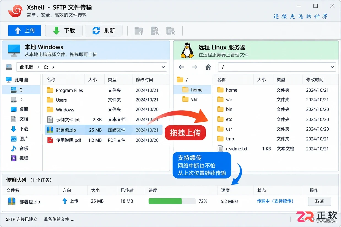341x227 pixels.
Task: Sort remote files by 修改时间 column
Action: tap(315, 80)
